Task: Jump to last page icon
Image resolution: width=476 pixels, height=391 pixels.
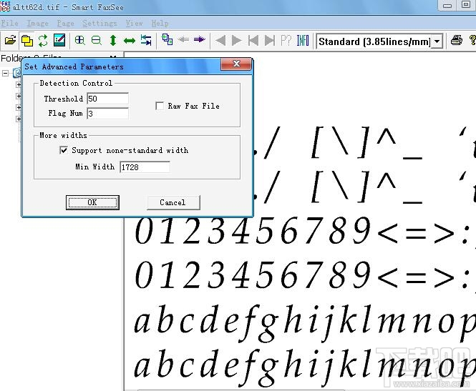Action: click(270, 40)
